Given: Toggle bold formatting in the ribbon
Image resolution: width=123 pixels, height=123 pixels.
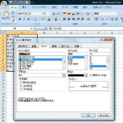Looking at the screenshot, I should pos(20,19).
